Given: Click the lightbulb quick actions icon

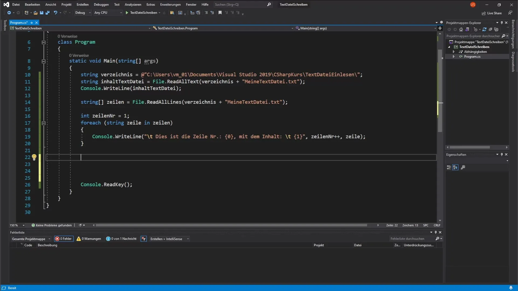Looking at the screenshot, I should coord(34,157).
